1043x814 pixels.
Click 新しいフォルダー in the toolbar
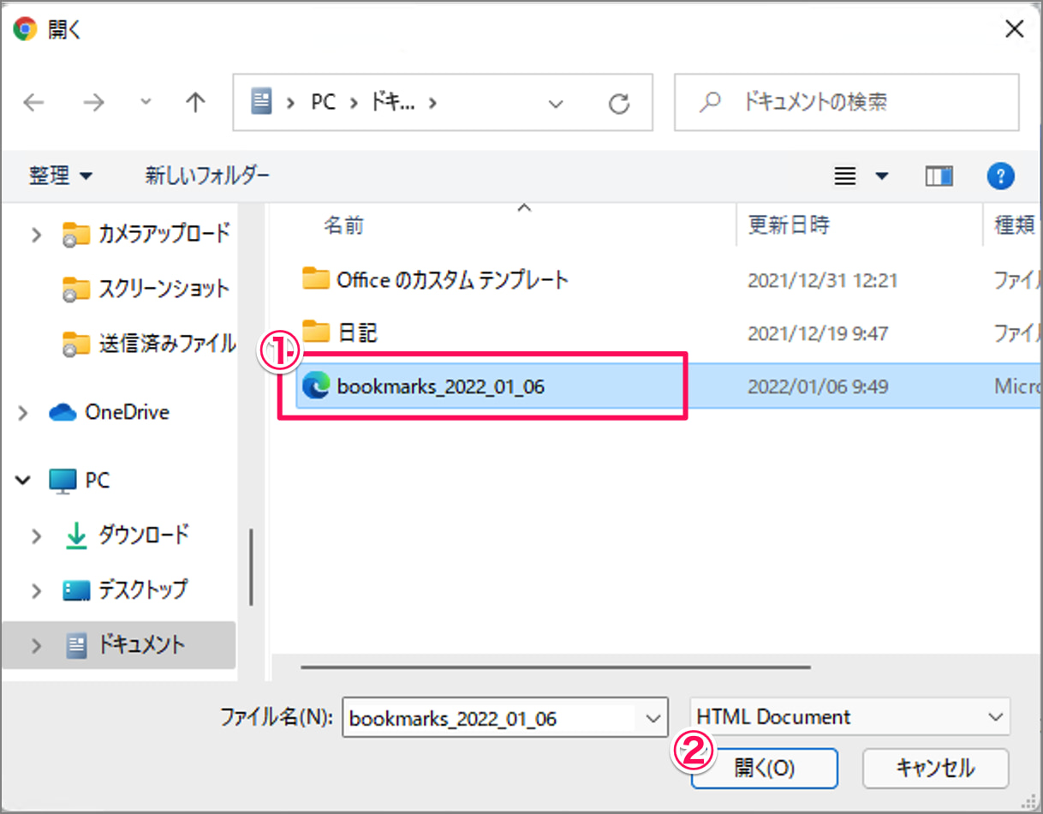click(x=207, y=177)
